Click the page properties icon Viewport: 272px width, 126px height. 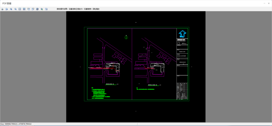(46, 9)
